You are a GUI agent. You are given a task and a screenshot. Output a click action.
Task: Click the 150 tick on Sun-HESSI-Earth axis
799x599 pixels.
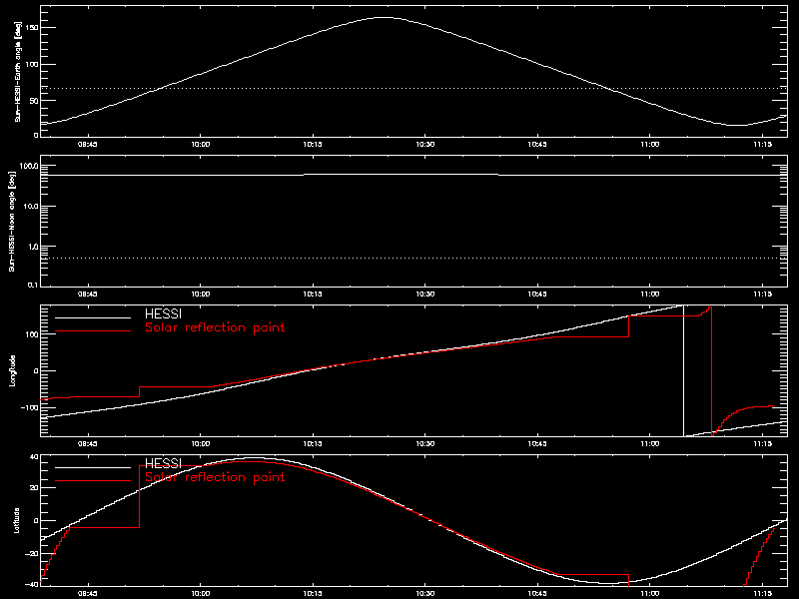33,28
